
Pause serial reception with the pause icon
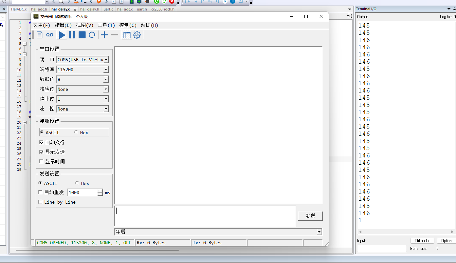pos(72,35)
